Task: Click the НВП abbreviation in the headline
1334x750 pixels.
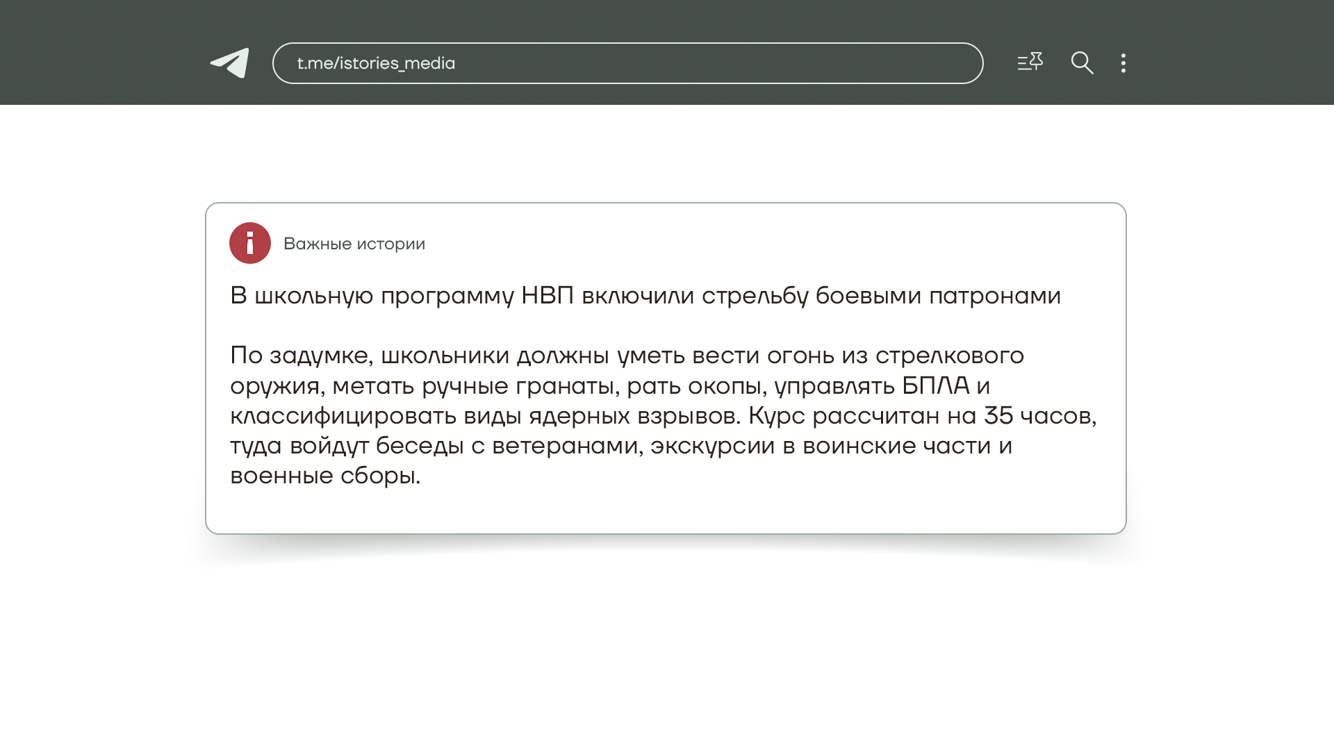Action: click(547, 296)
